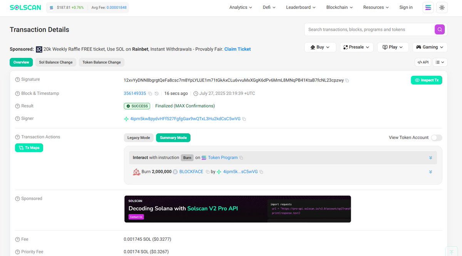Open signer 4ipm5kw8pydvHFf527 address link

tap(185, 119)
